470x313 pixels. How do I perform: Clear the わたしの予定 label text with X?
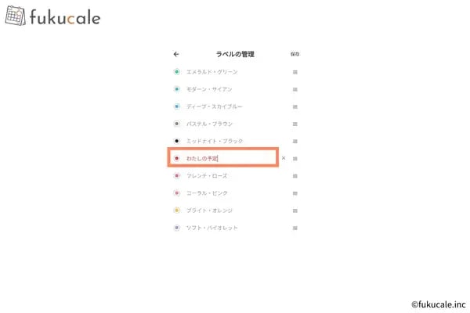[284, 158]
